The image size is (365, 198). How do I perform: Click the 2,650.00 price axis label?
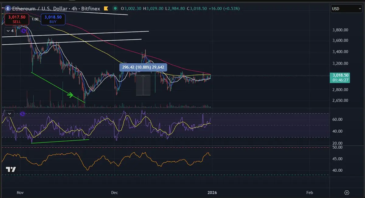339,100
